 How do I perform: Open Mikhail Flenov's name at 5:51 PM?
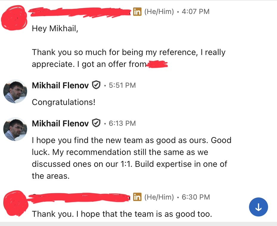tap(60, 85)
